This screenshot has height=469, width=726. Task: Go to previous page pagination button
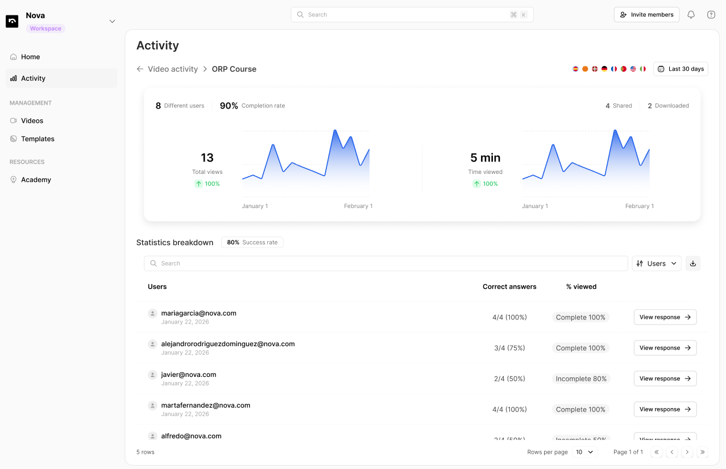pos(672,452)
